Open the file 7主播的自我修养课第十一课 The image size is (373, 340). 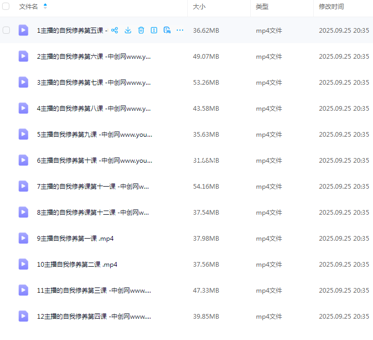pyautogui.click(x=93, y=186)
